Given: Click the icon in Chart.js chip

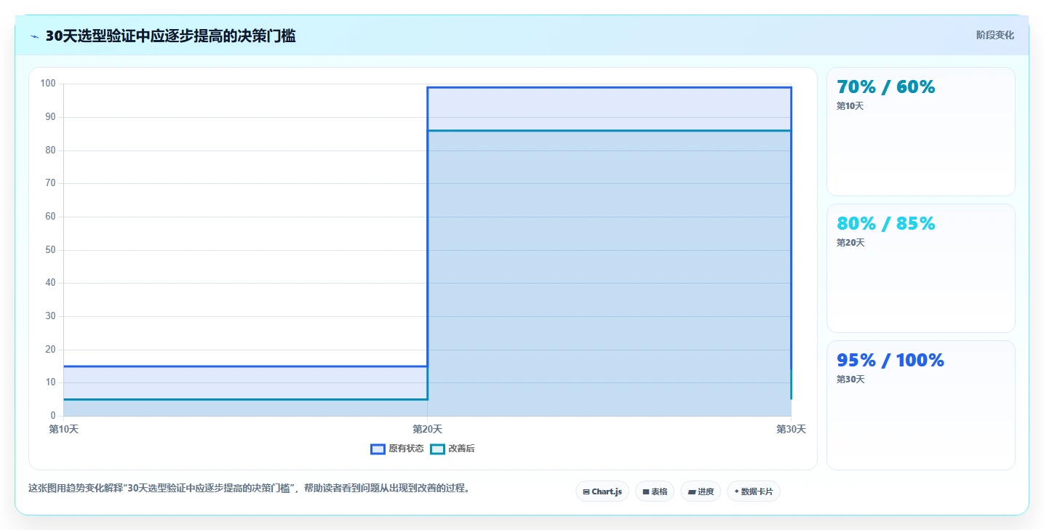Looking at the screenshot, I should click(x=586, y=492).
